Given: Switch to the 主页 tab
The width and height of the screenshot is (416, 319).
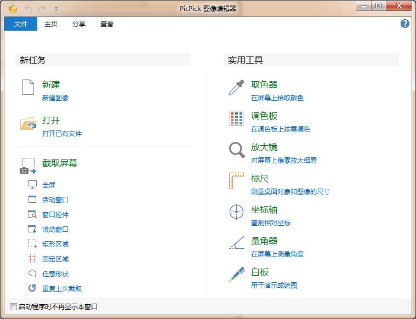Looking at the screenshot, I should click(51, 24).
